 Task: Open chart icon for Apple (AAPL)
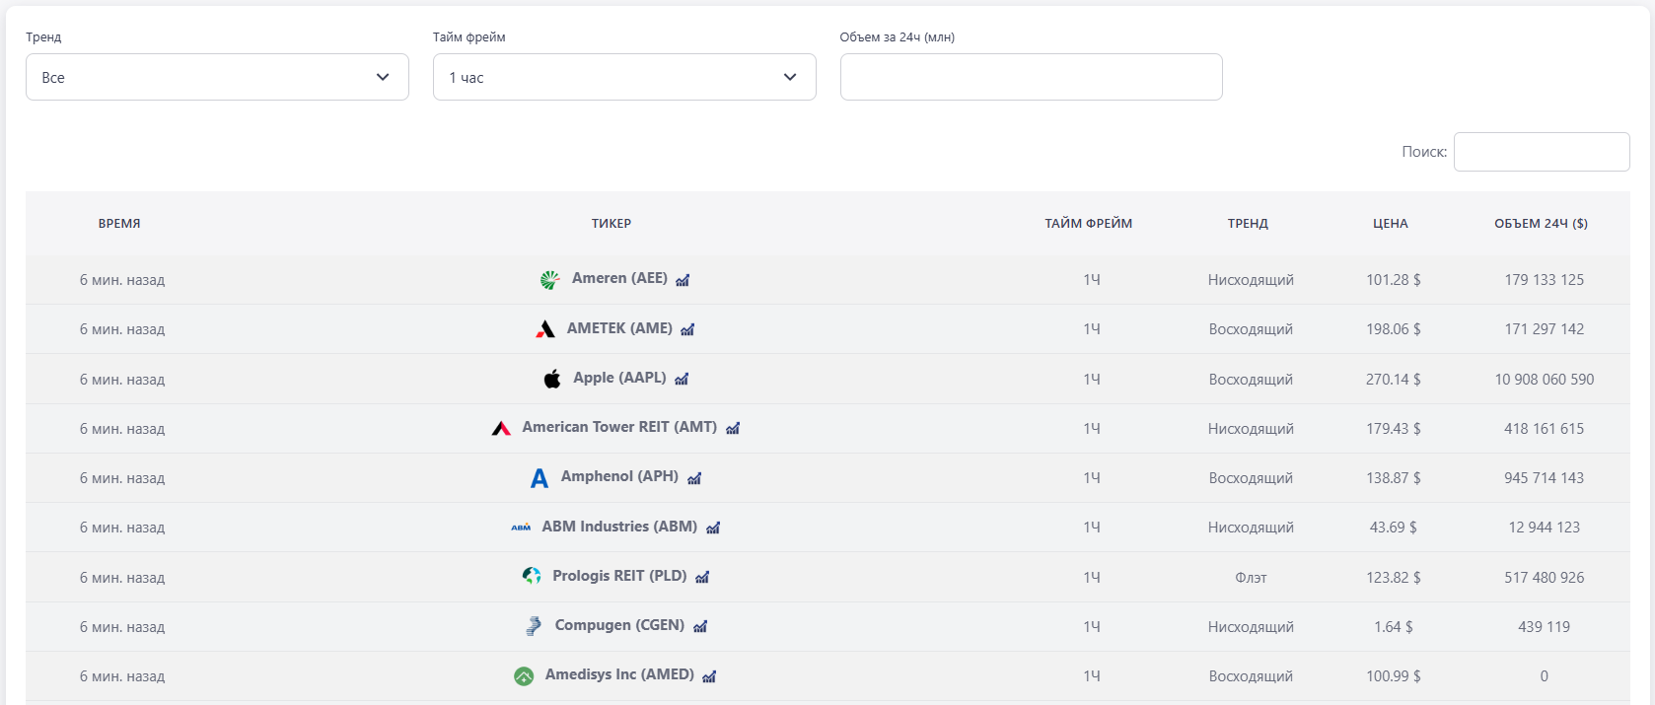[682, 379]
